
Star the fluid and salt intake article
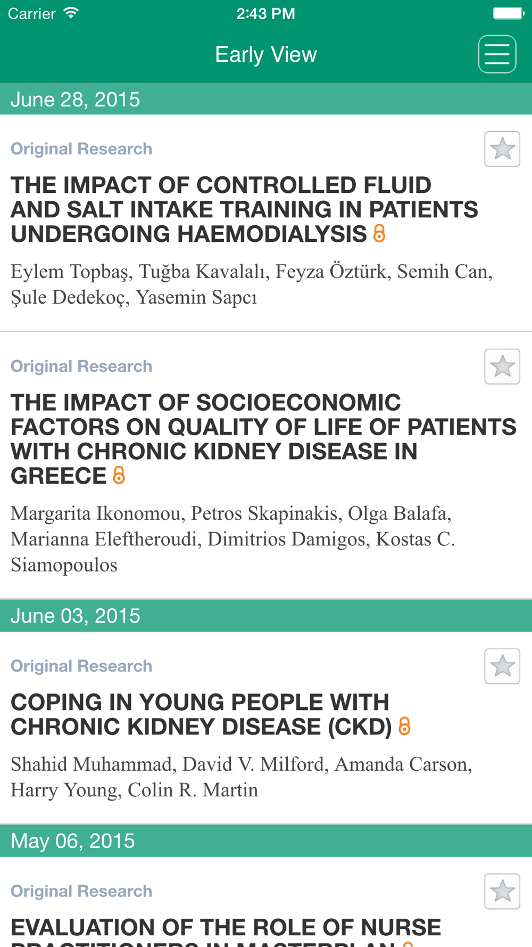[x=502, y=149]
